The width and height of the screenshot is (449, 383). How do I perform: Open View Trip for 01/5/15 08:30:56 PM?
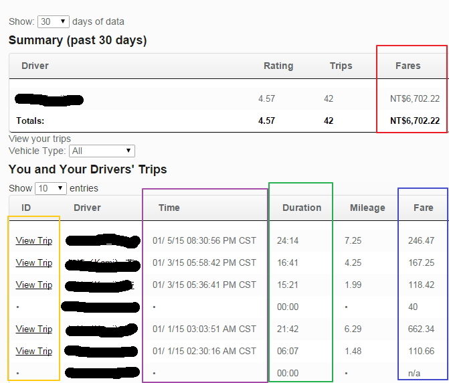(33, 240)
